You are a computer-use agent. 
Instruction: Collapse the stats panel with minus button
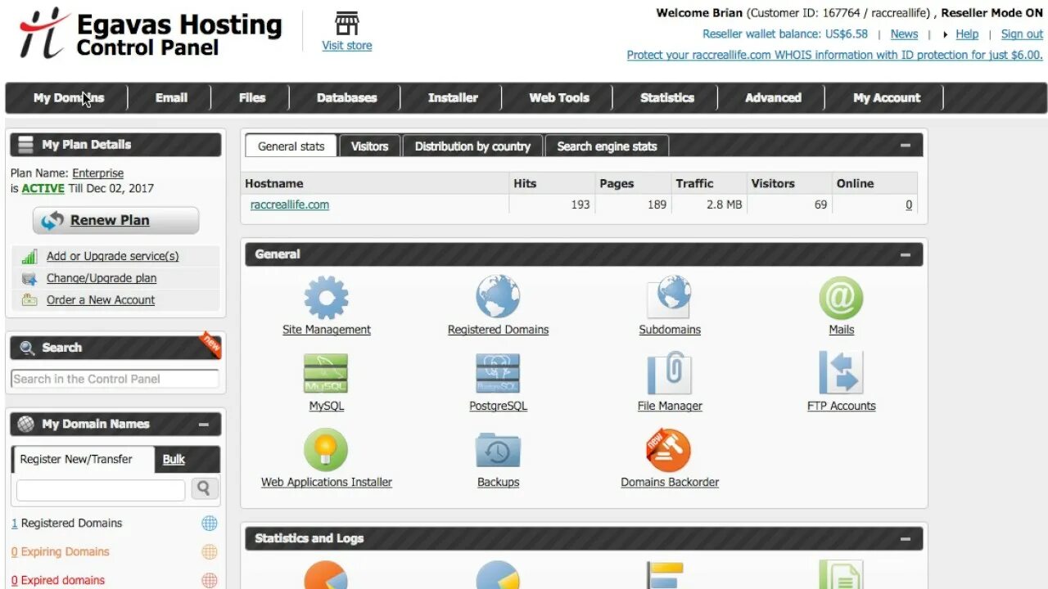(x=906, y=146)
